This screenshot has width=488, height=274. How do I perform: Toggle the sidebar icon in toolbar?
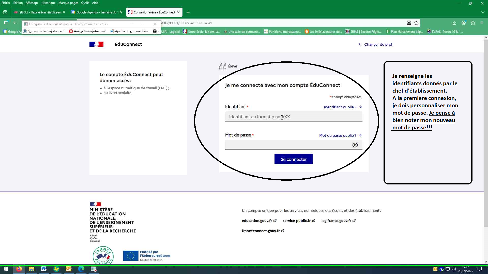6,23
